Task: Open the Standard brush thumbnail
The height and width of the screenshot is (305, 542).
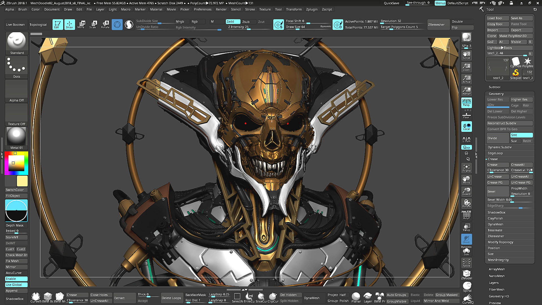Action: click(17, 43)
